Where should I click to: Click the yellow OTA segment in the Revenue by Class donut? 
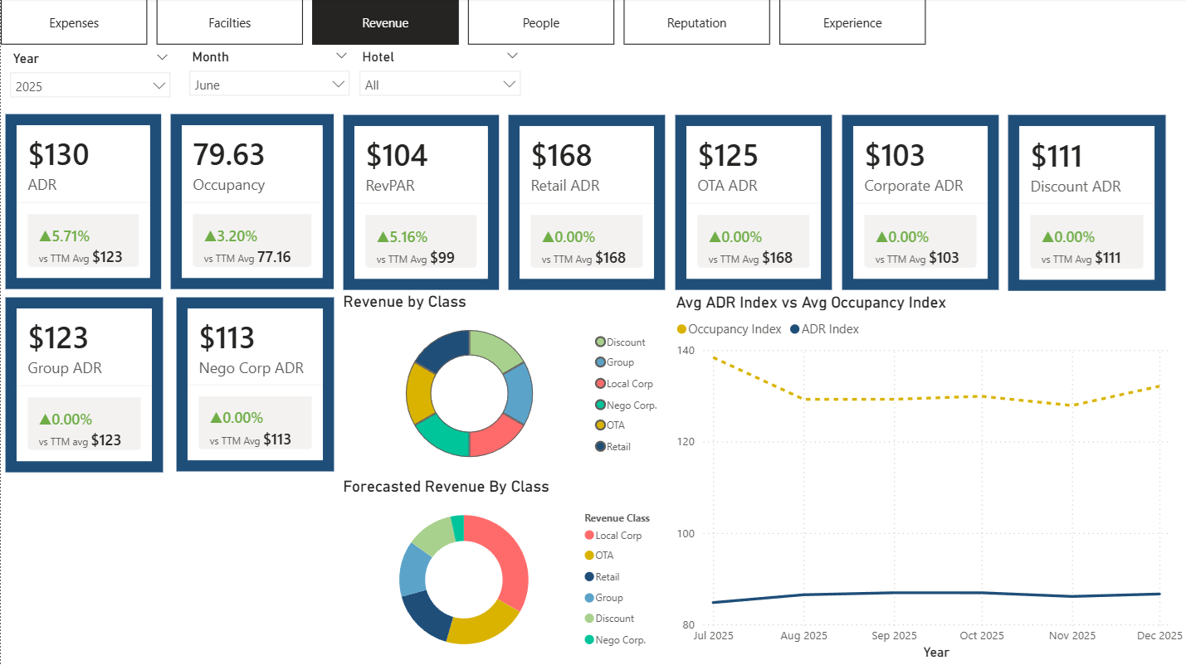click(419, 395)
